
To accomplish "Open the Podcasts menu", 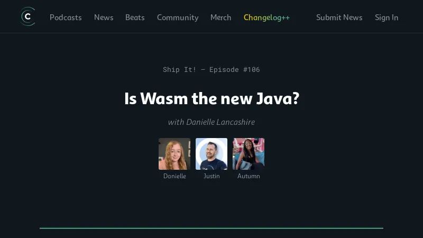I will (x=66, y=17).
